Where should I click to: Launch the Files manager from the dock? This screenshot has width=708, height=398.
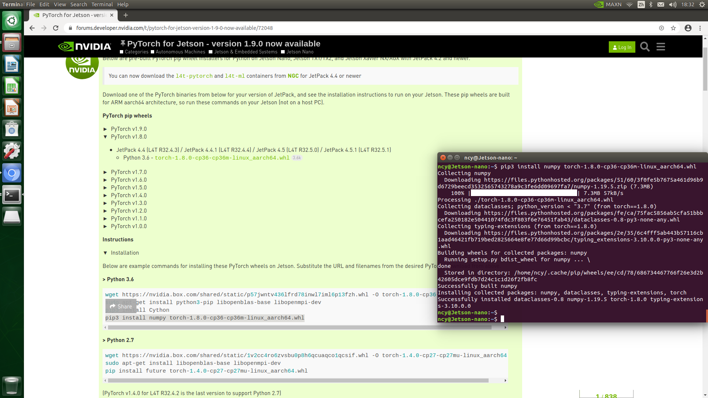pyautogui.click(x=12, y=42)
